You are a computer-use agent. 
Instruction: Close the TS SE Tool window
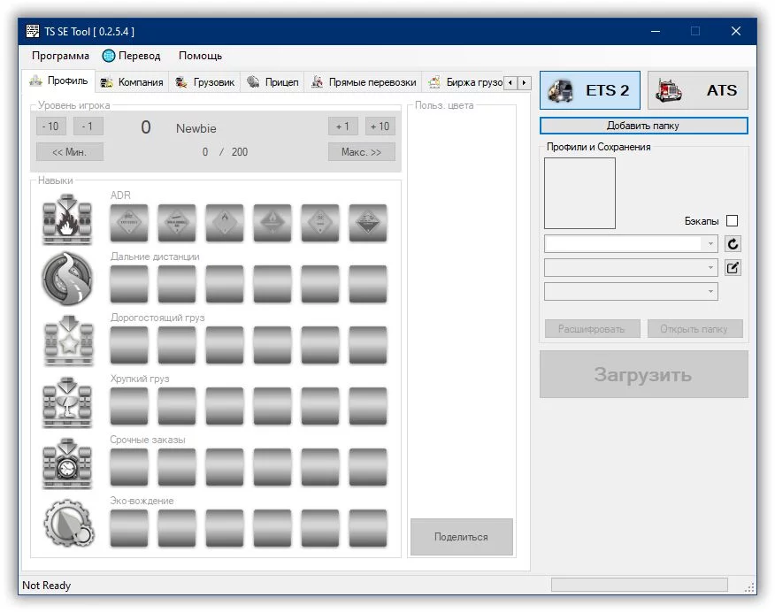(736, 31)
